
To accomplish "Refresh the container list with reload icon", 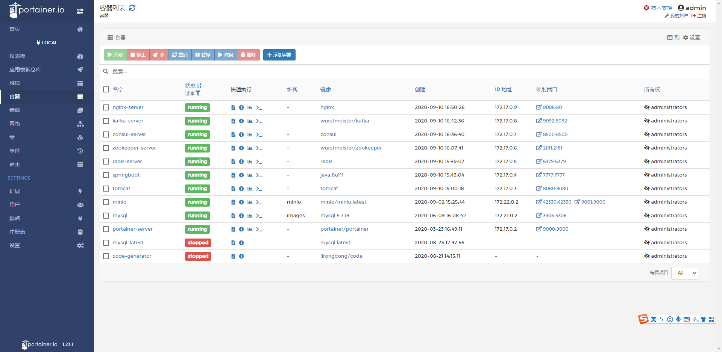I will [132, 8].
